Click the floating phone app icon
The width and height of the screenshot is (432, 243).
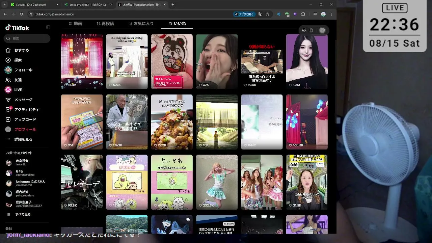pos(311,30)
